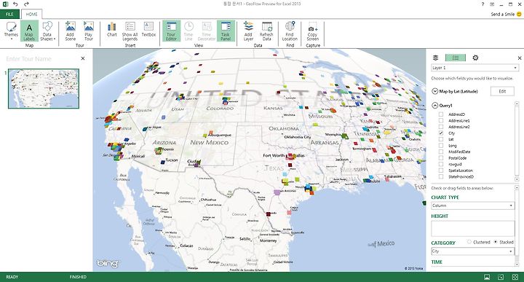The height and width of the screenshot is (282, 524).
Task: Collapse the Query1 field list
Action: click(434, 106)
